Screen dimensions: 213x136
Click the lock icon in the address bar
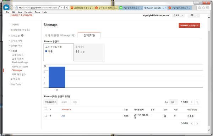65,7
